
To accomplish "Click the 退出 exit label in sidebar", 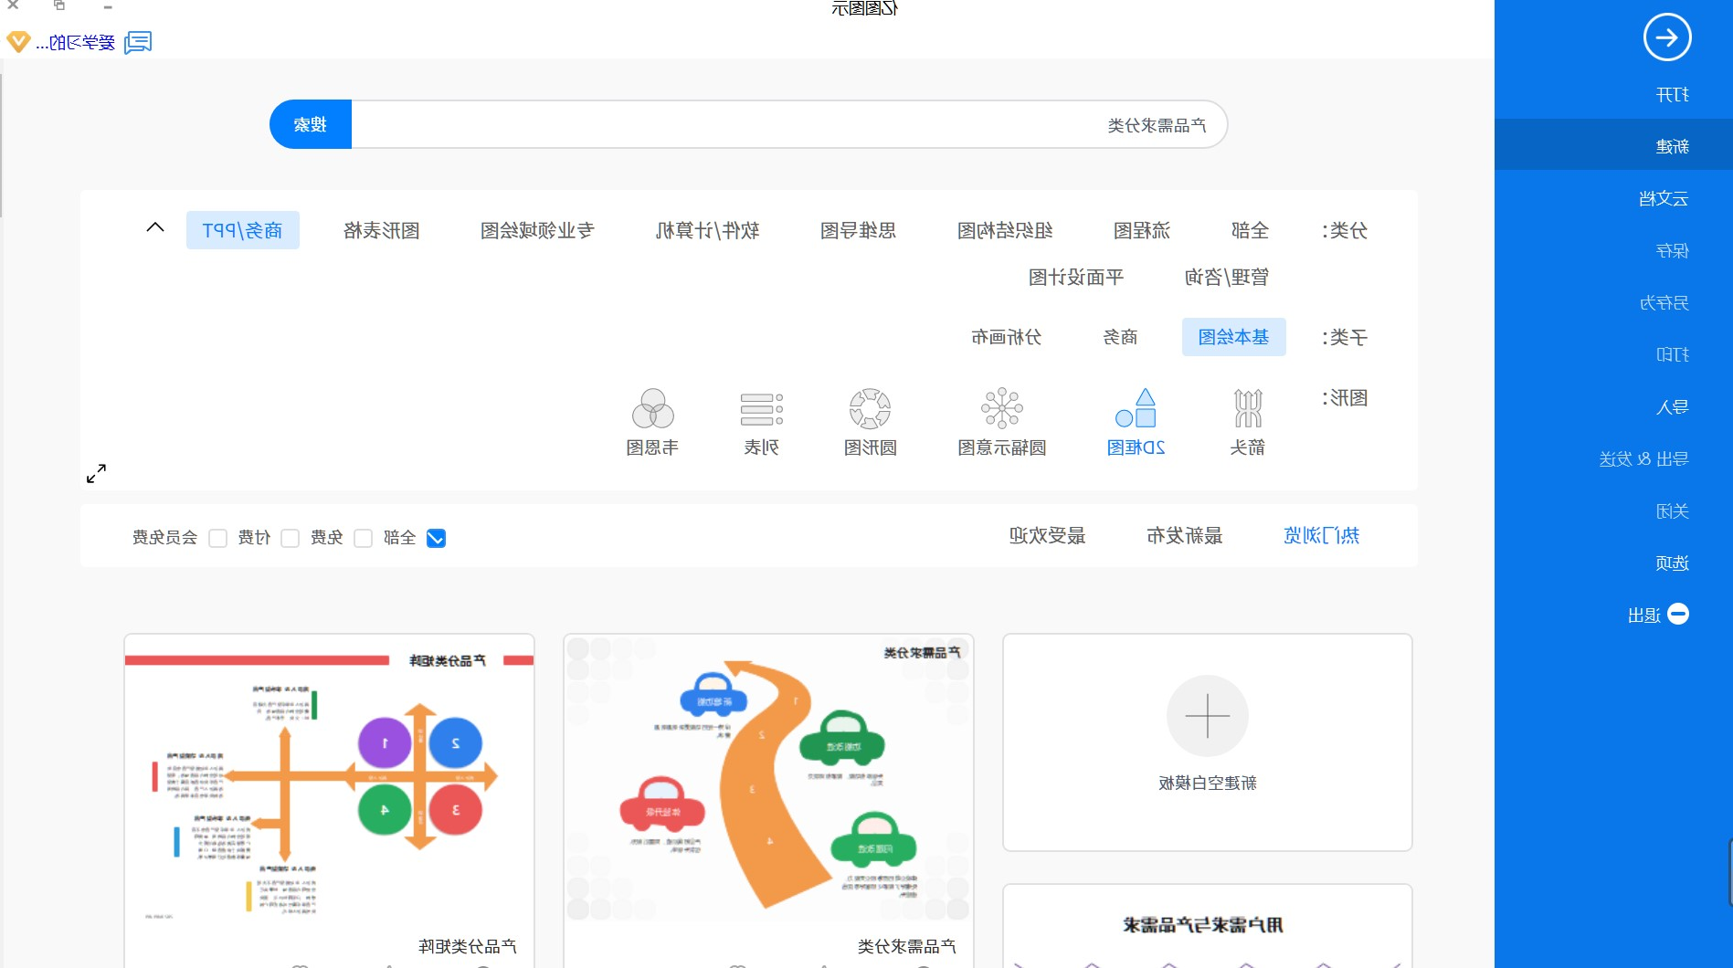I will coord(1643,616).
